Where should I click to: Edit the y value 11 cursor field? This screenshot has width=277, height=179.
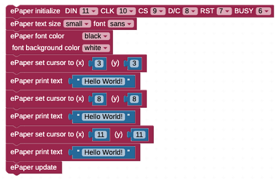139,135
